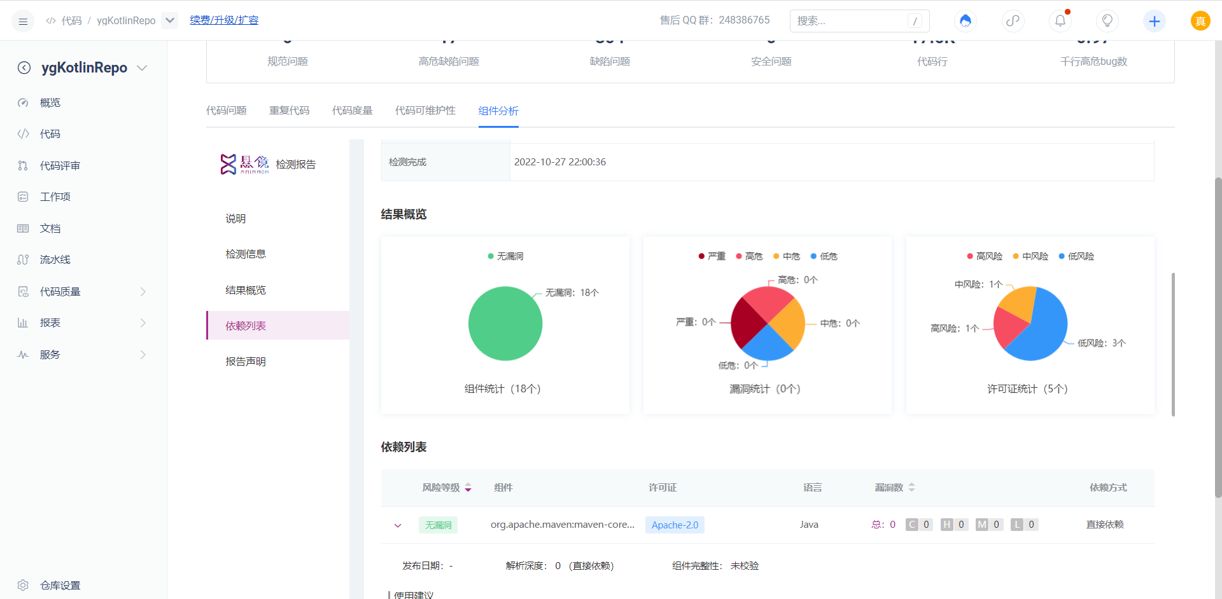Image resolution: width=1222 pixels, height=599 pixels.
Task: Expand the 报表 submenu arrow
Action: 143,323
